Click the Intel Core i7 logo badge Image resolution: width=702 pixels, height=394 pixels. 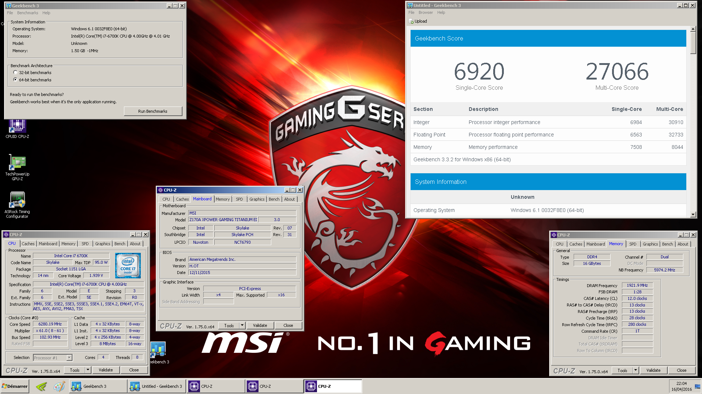click(128, 266)
